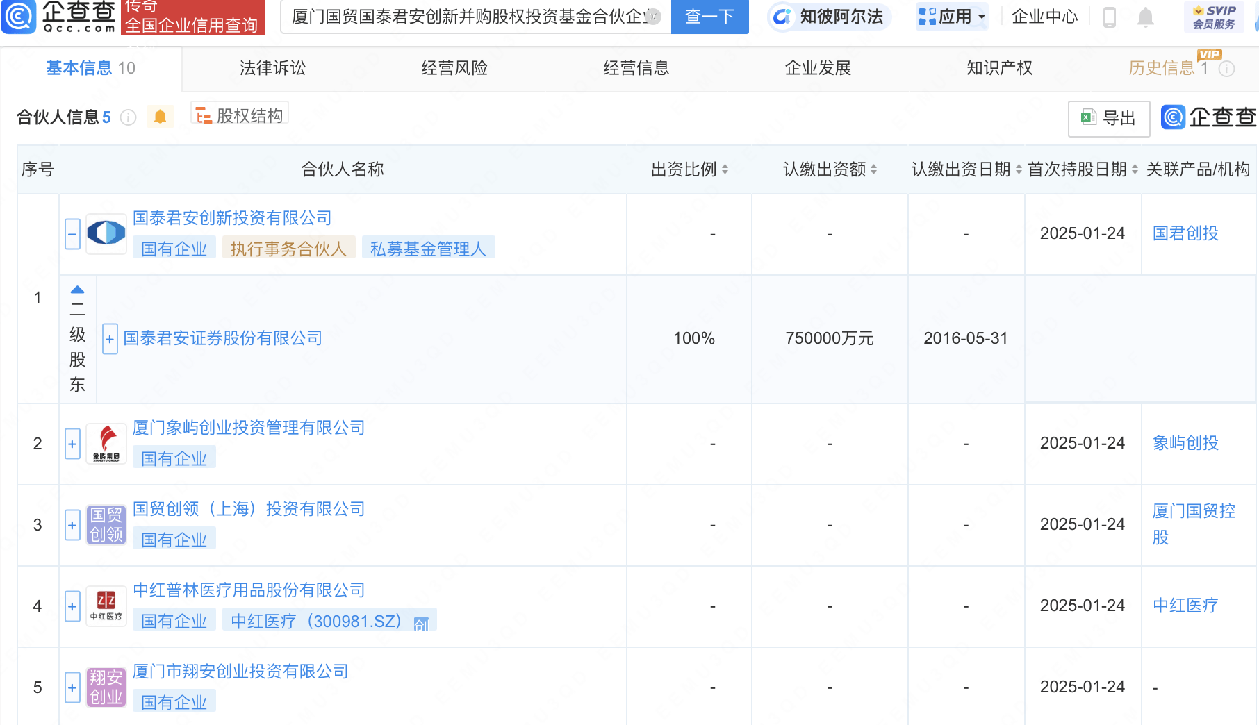The image size is (1259, 725).
Task: Sort by 认缴出资额 column
Action: pyautogui.click(x=873, y=169)
